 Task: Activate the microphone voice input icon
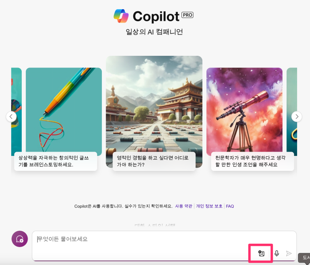pos(277,253)
